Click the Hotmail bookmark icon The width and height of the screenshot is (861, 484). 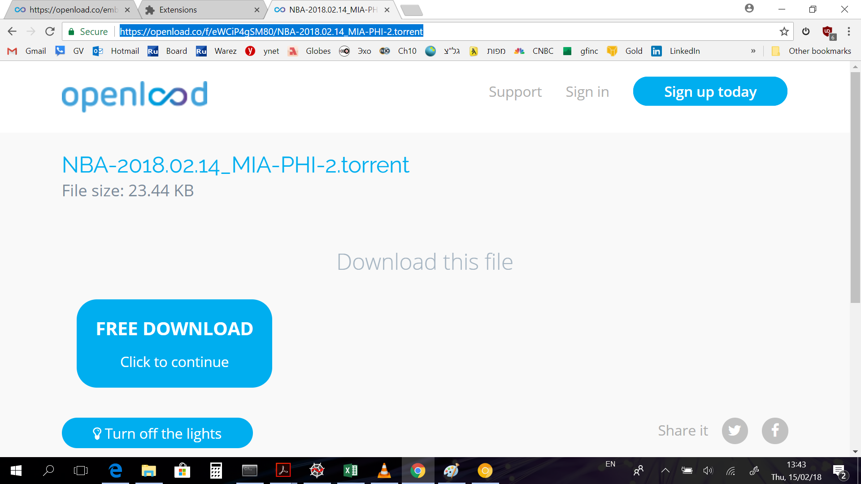pyautogui.click(x=99, y=51)
